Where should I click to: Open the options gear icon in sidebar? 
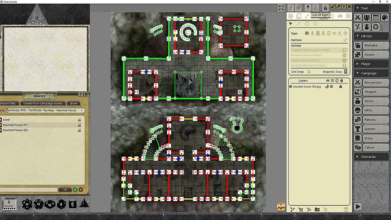[x=376, y=27]
